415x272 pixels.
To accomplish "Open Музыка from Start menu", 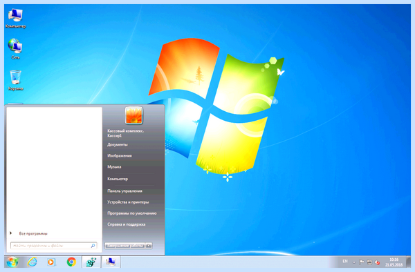I will [x=114, y=166].
